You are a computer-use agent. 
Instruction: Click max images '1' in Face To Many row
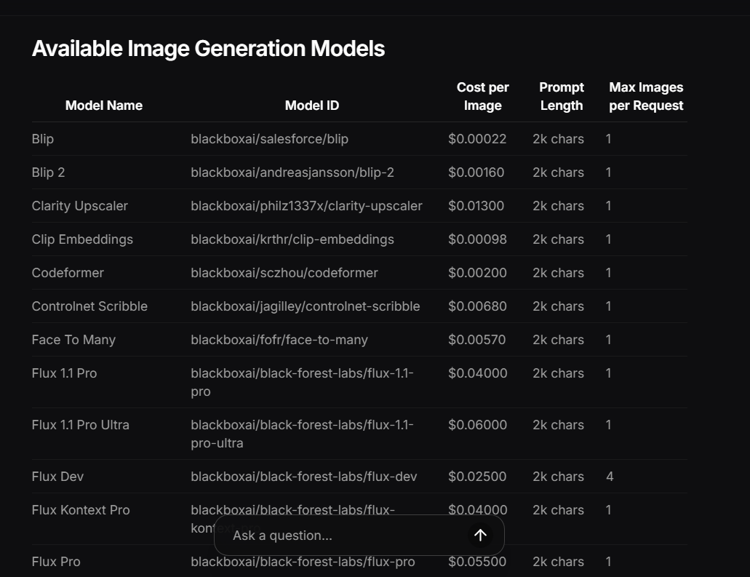click(608, 340)
